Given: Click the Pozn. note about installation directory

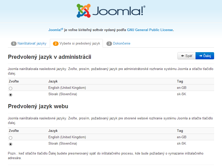Looking at the screenshot, I should (106, 156).
